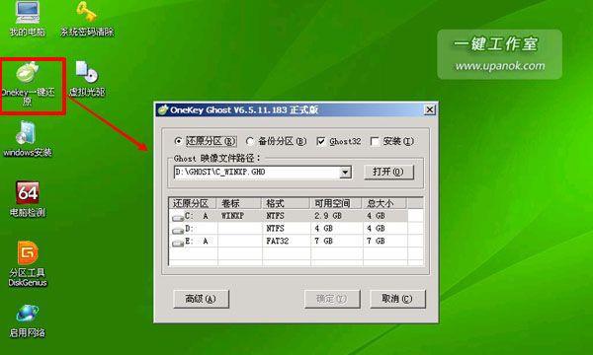Select the WINXP volume label cell
This screenshot has width=593, height=355.
(232, 216)
